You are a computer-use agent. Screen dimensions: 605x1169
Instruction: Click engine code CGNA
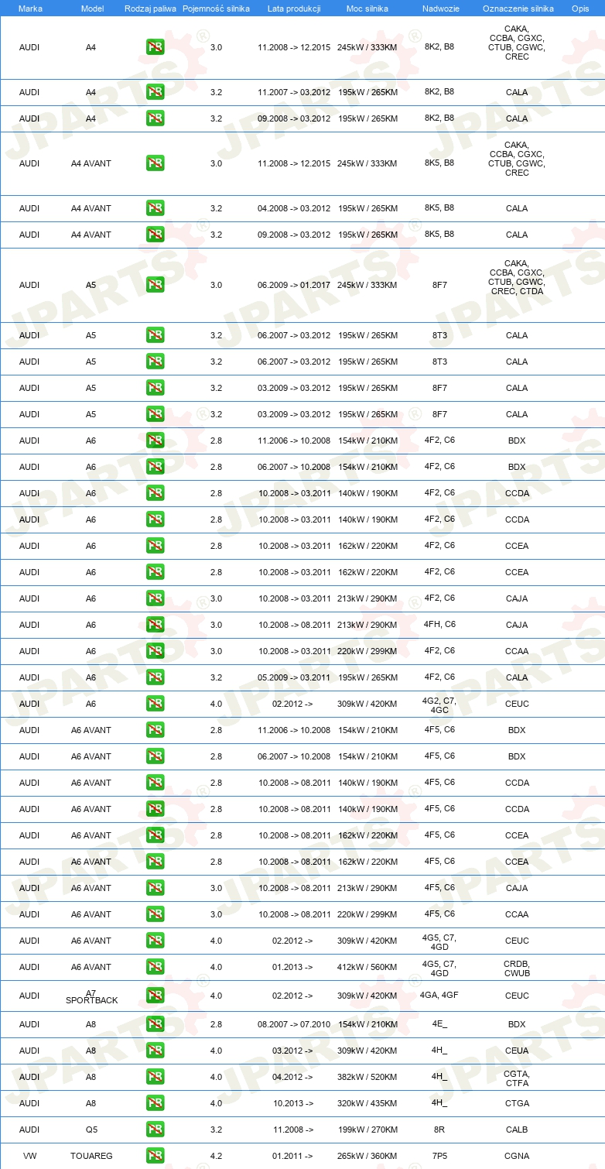(x=517, y=1156)
